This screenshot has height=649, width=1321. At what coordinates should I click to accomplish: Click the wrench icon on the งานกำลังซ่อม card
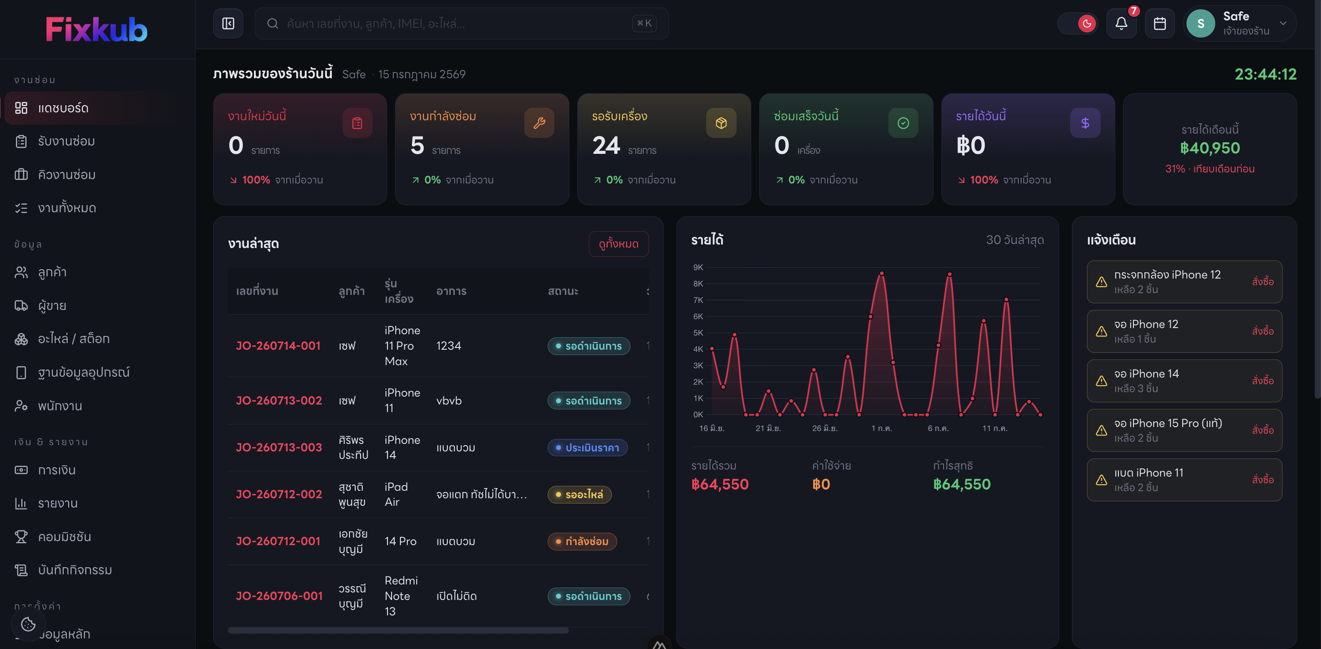coord(539,123)
